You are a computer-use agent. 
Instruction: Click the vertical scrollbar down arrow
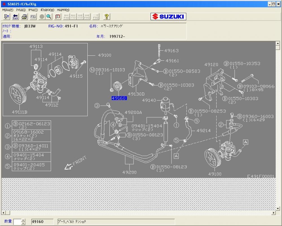coord(277,208)
